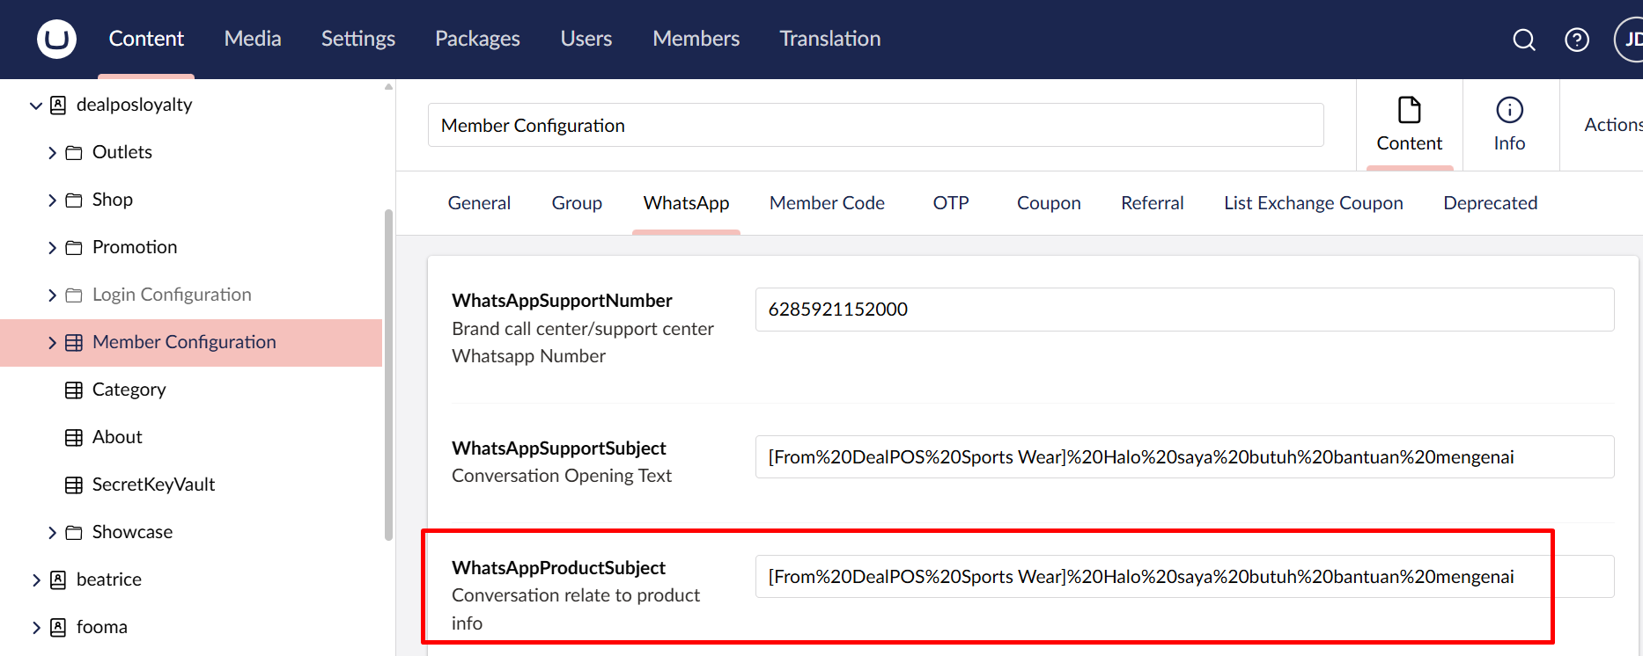Switch to the Deprecated tab
Viewport: 1643px width, 656px height.
click(1490, 203)
